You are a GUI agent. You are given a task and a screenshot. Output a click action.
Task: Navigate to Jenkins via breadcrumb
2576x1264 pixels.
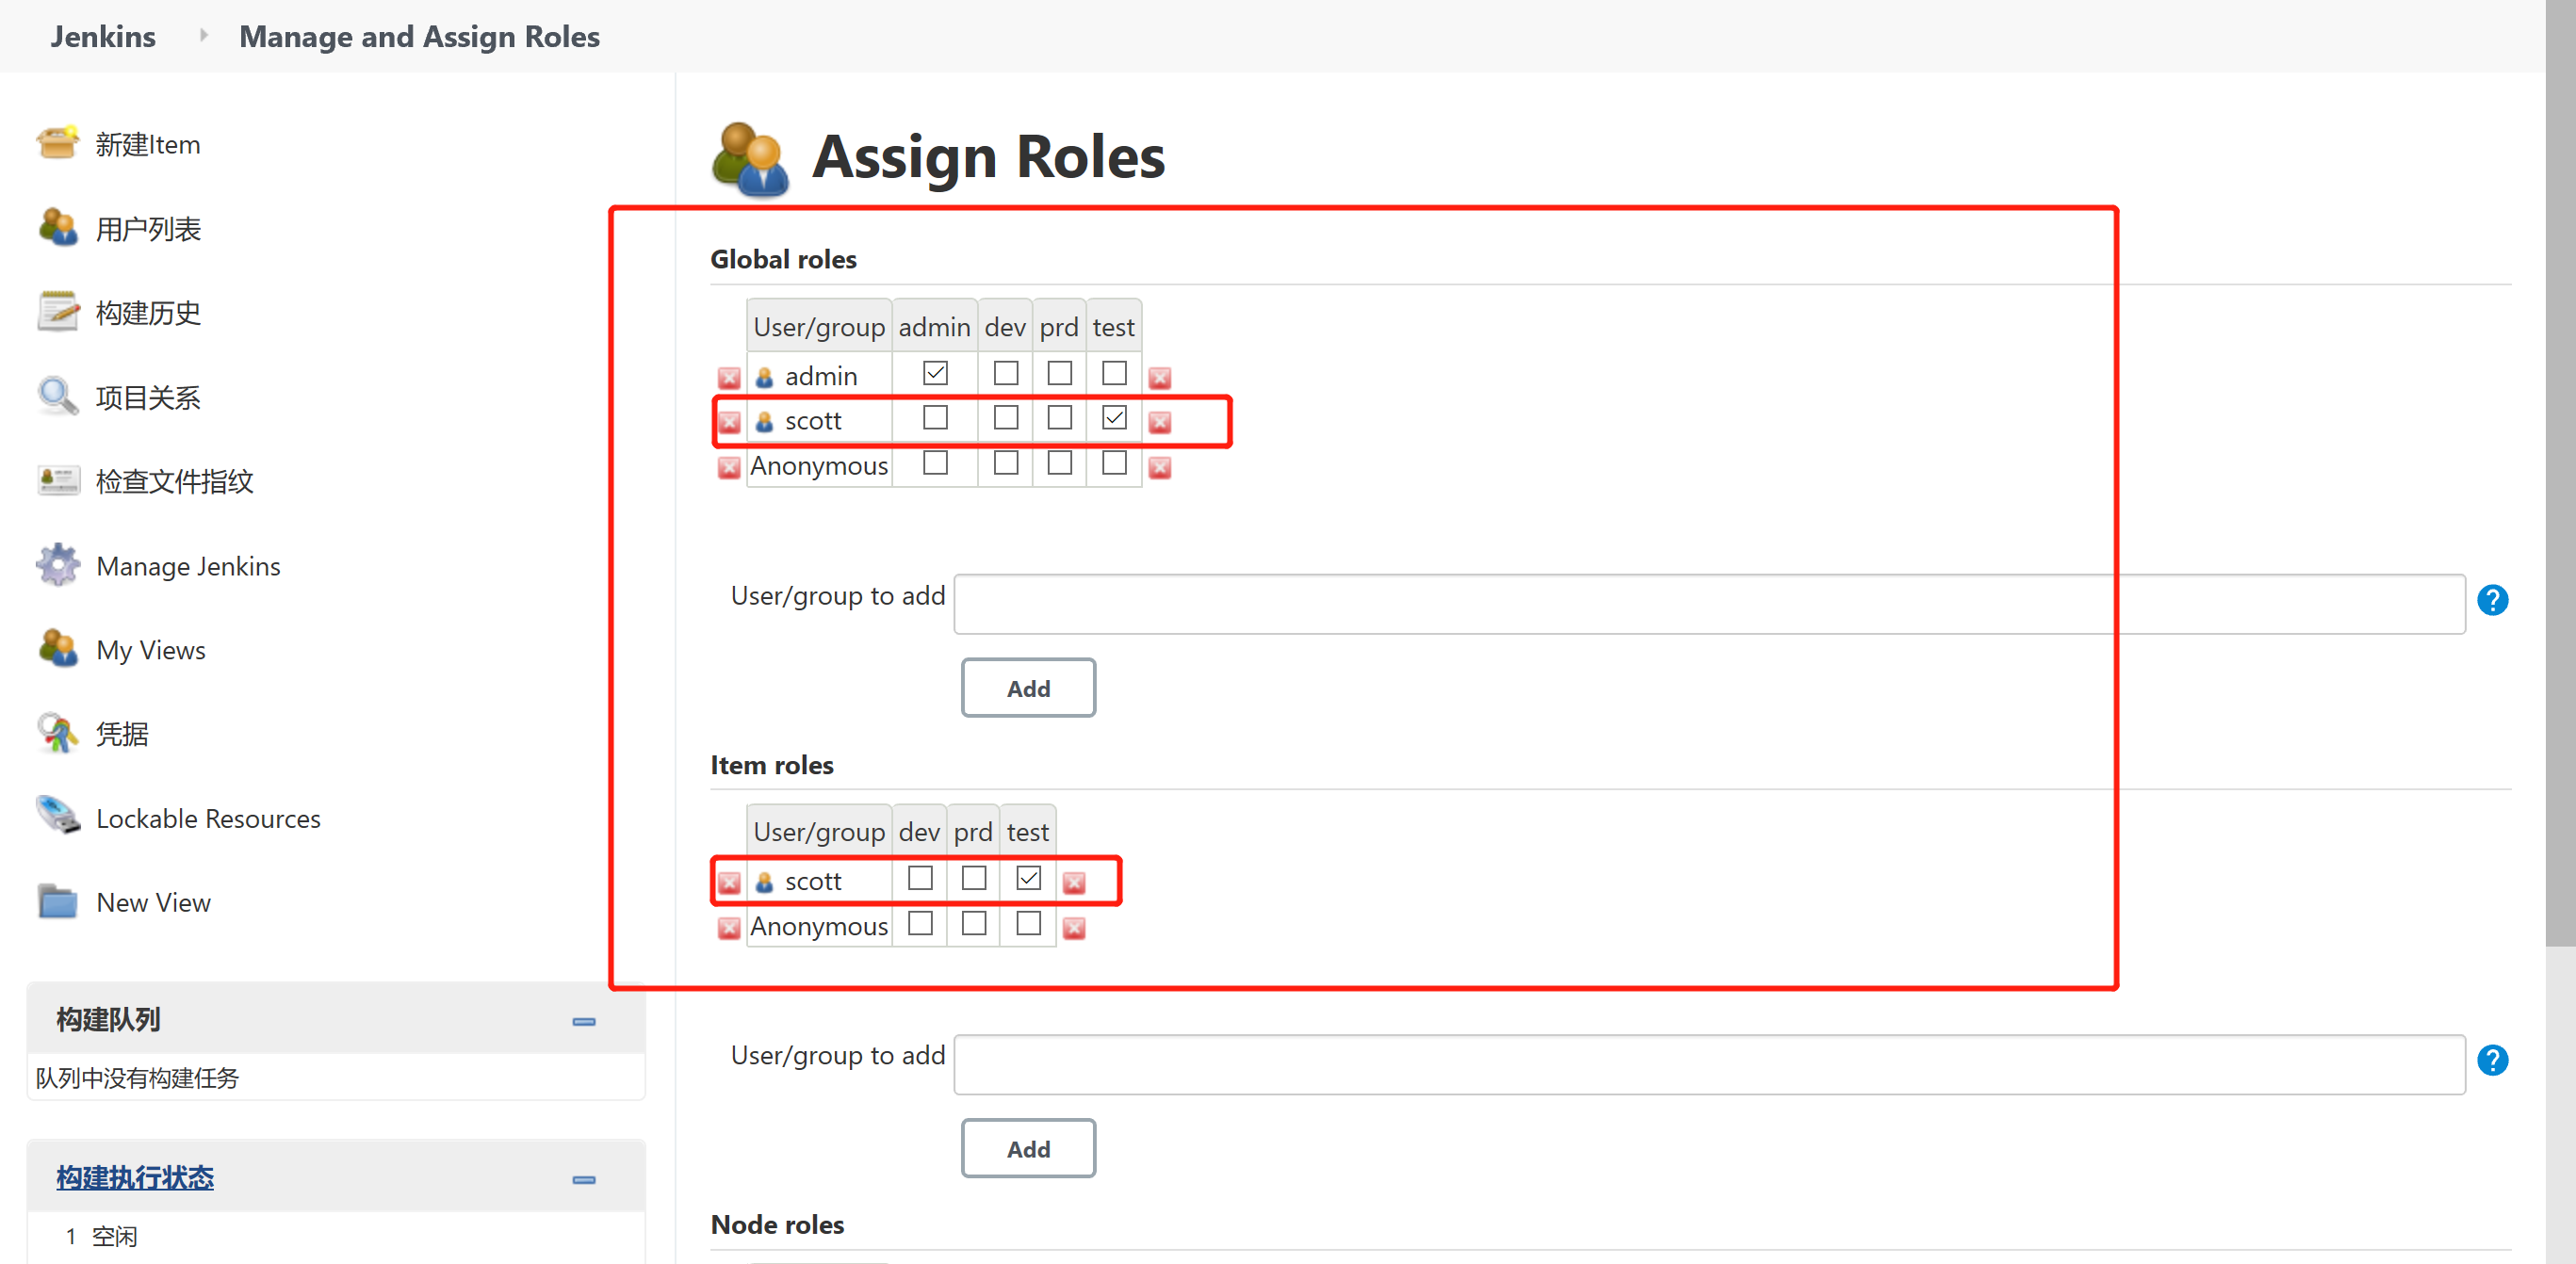[103, 36]
